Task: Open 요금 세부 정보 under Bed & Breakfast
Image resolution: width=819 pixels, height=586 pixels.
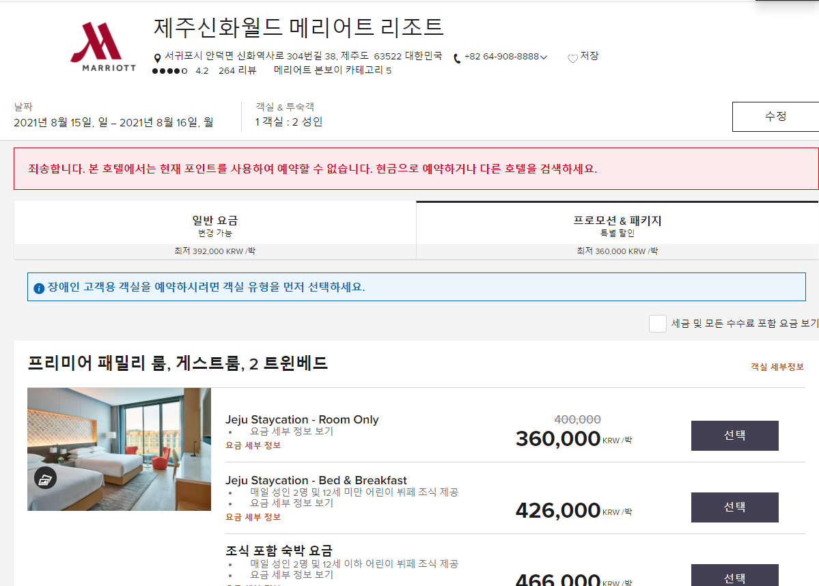Action: tap(253, 517)
